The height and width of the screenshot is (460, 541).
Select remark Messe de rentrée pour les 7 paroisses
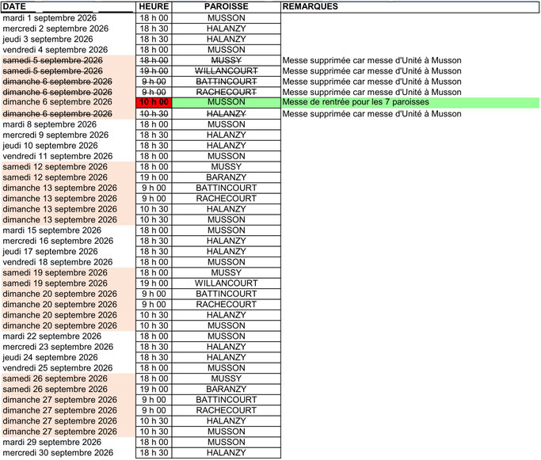(356, 102)
